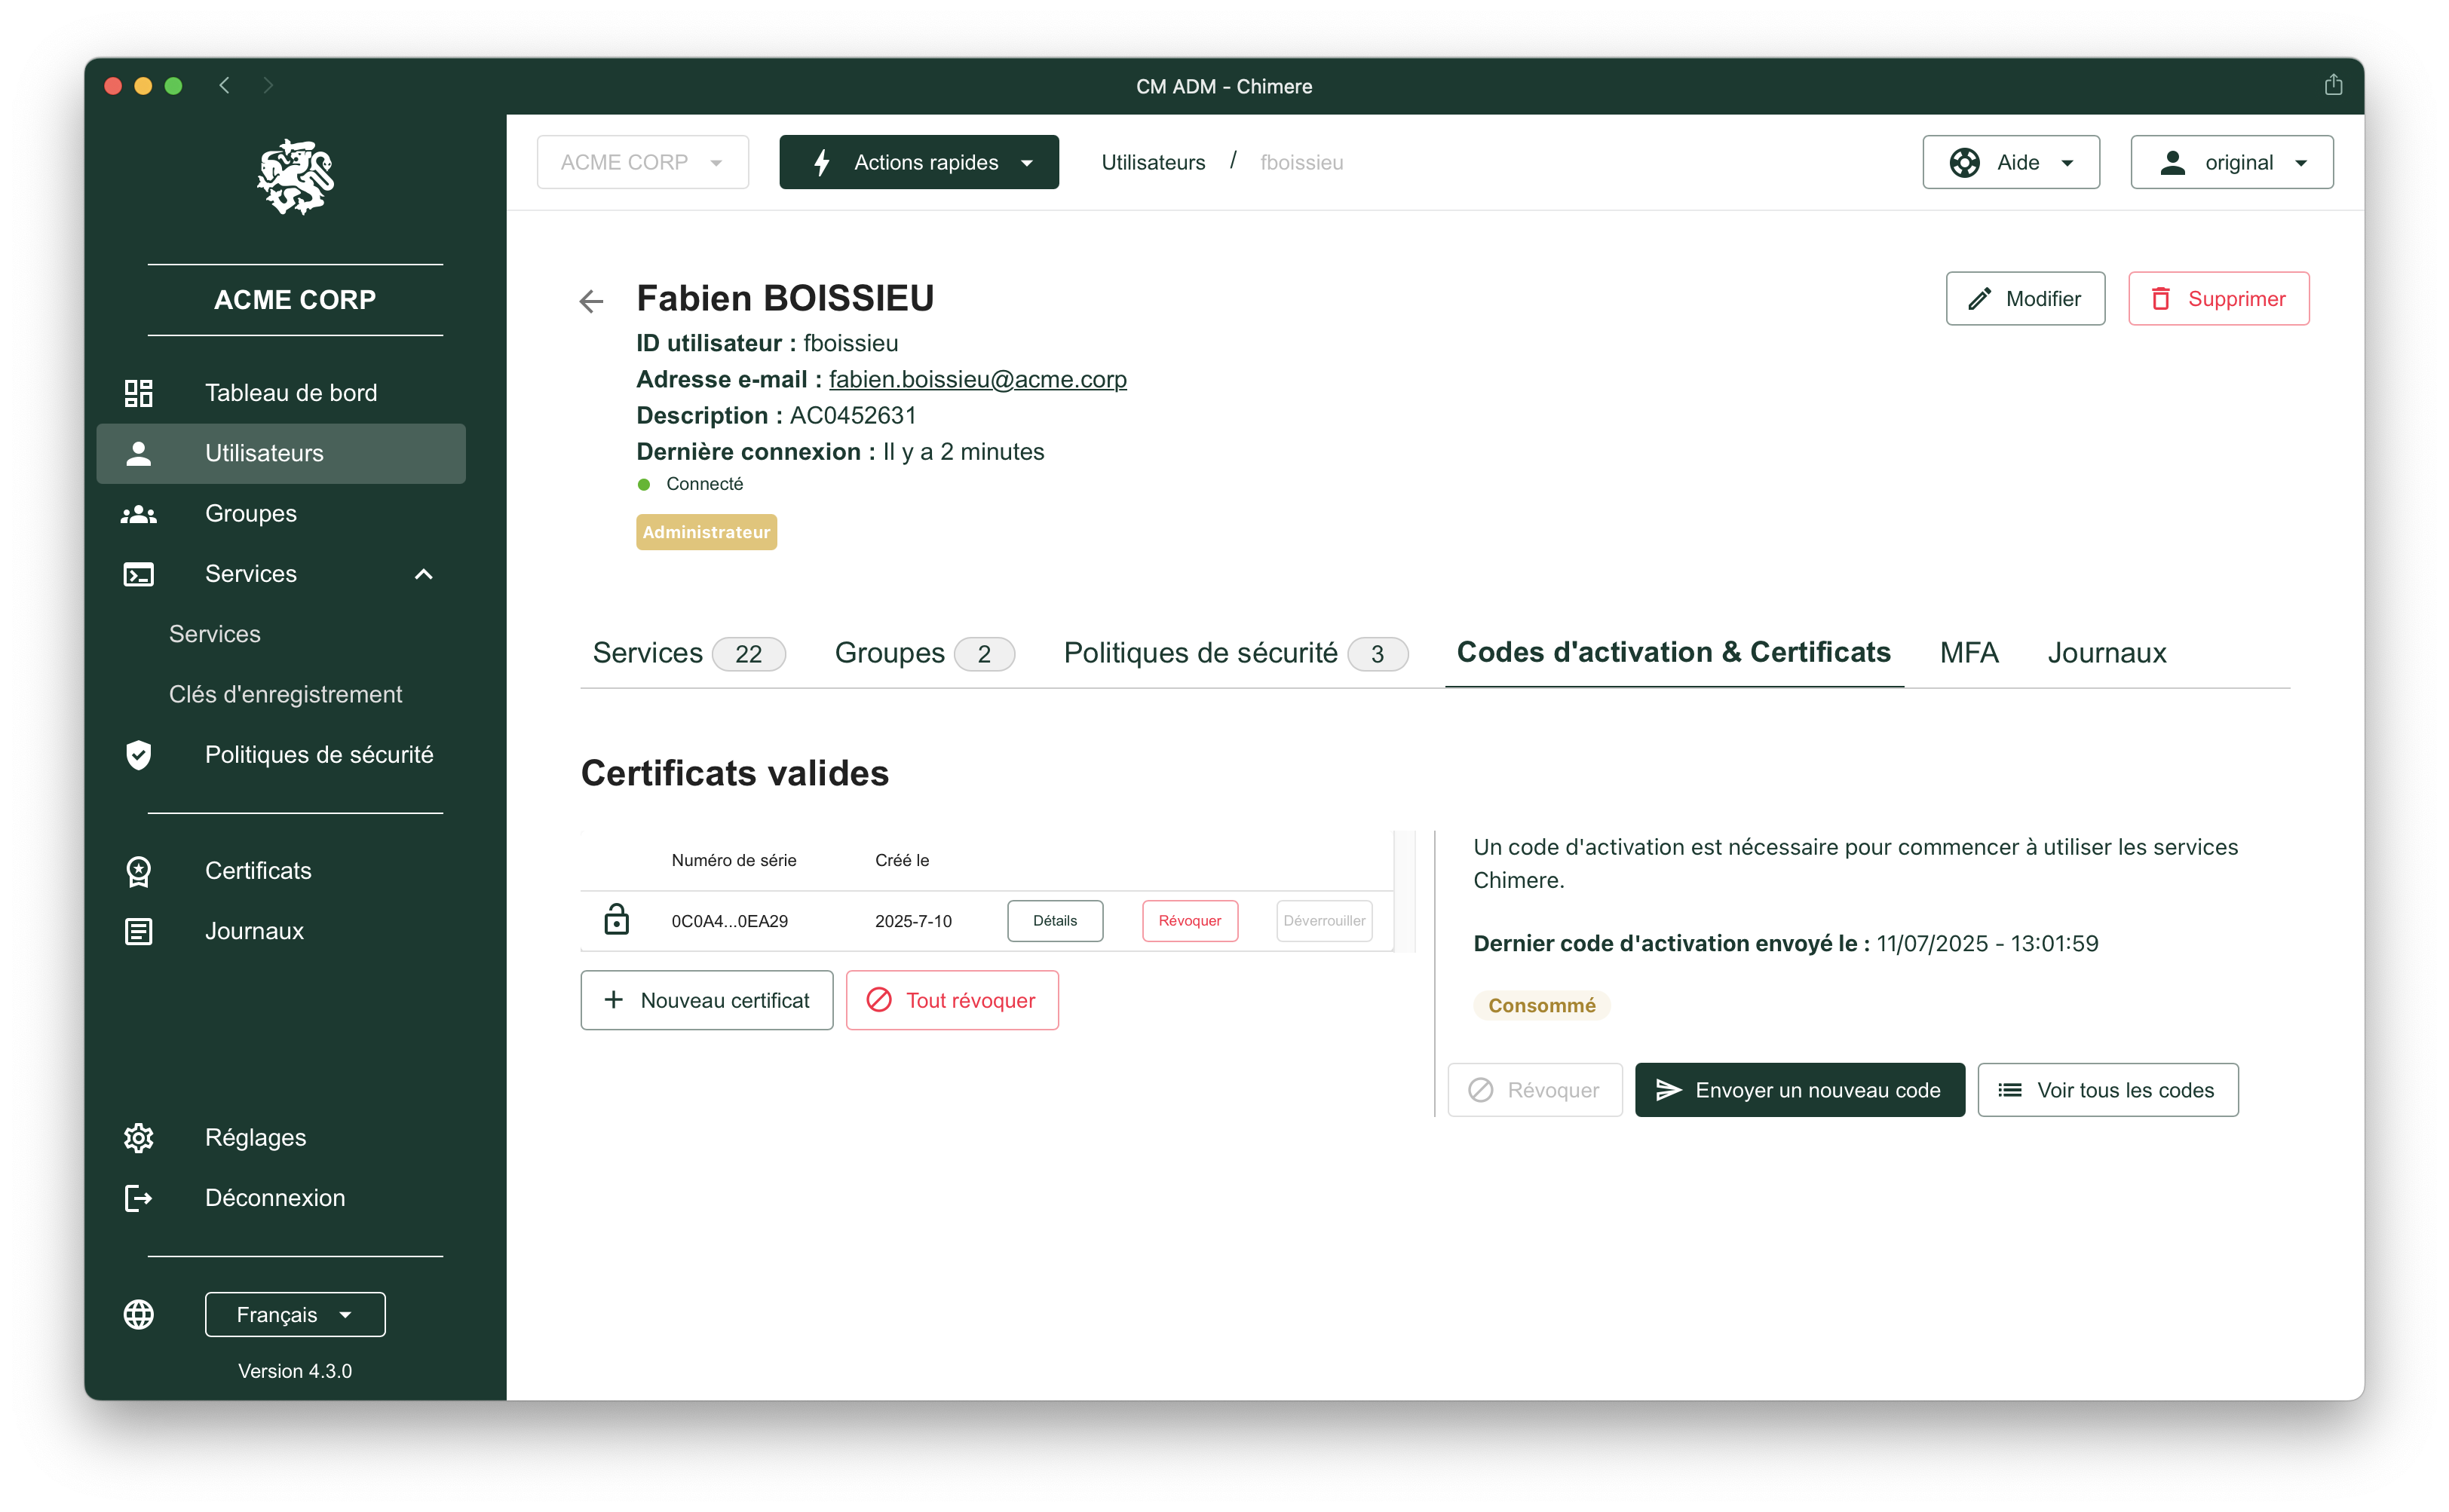Click the language globe icon
Image resolution: width=2449 pixels, height=1512 pixels.
[138, 1314]
